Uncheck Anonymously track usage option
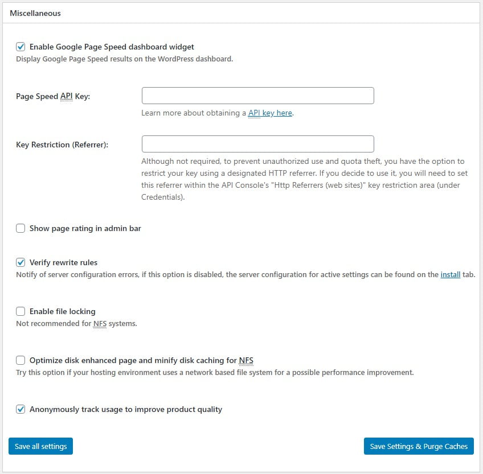The width and height of the screenshot is (483, 474). pos(21,409)
